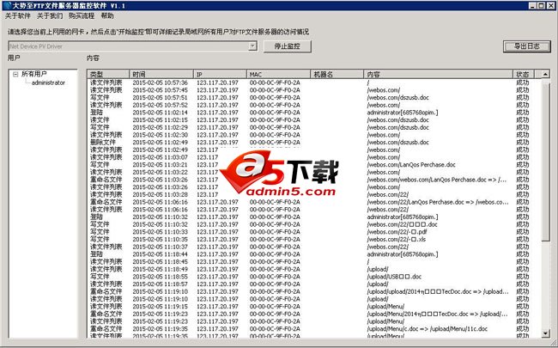Click the application icon in title bar
558x348 pixels.
(6, 5)
